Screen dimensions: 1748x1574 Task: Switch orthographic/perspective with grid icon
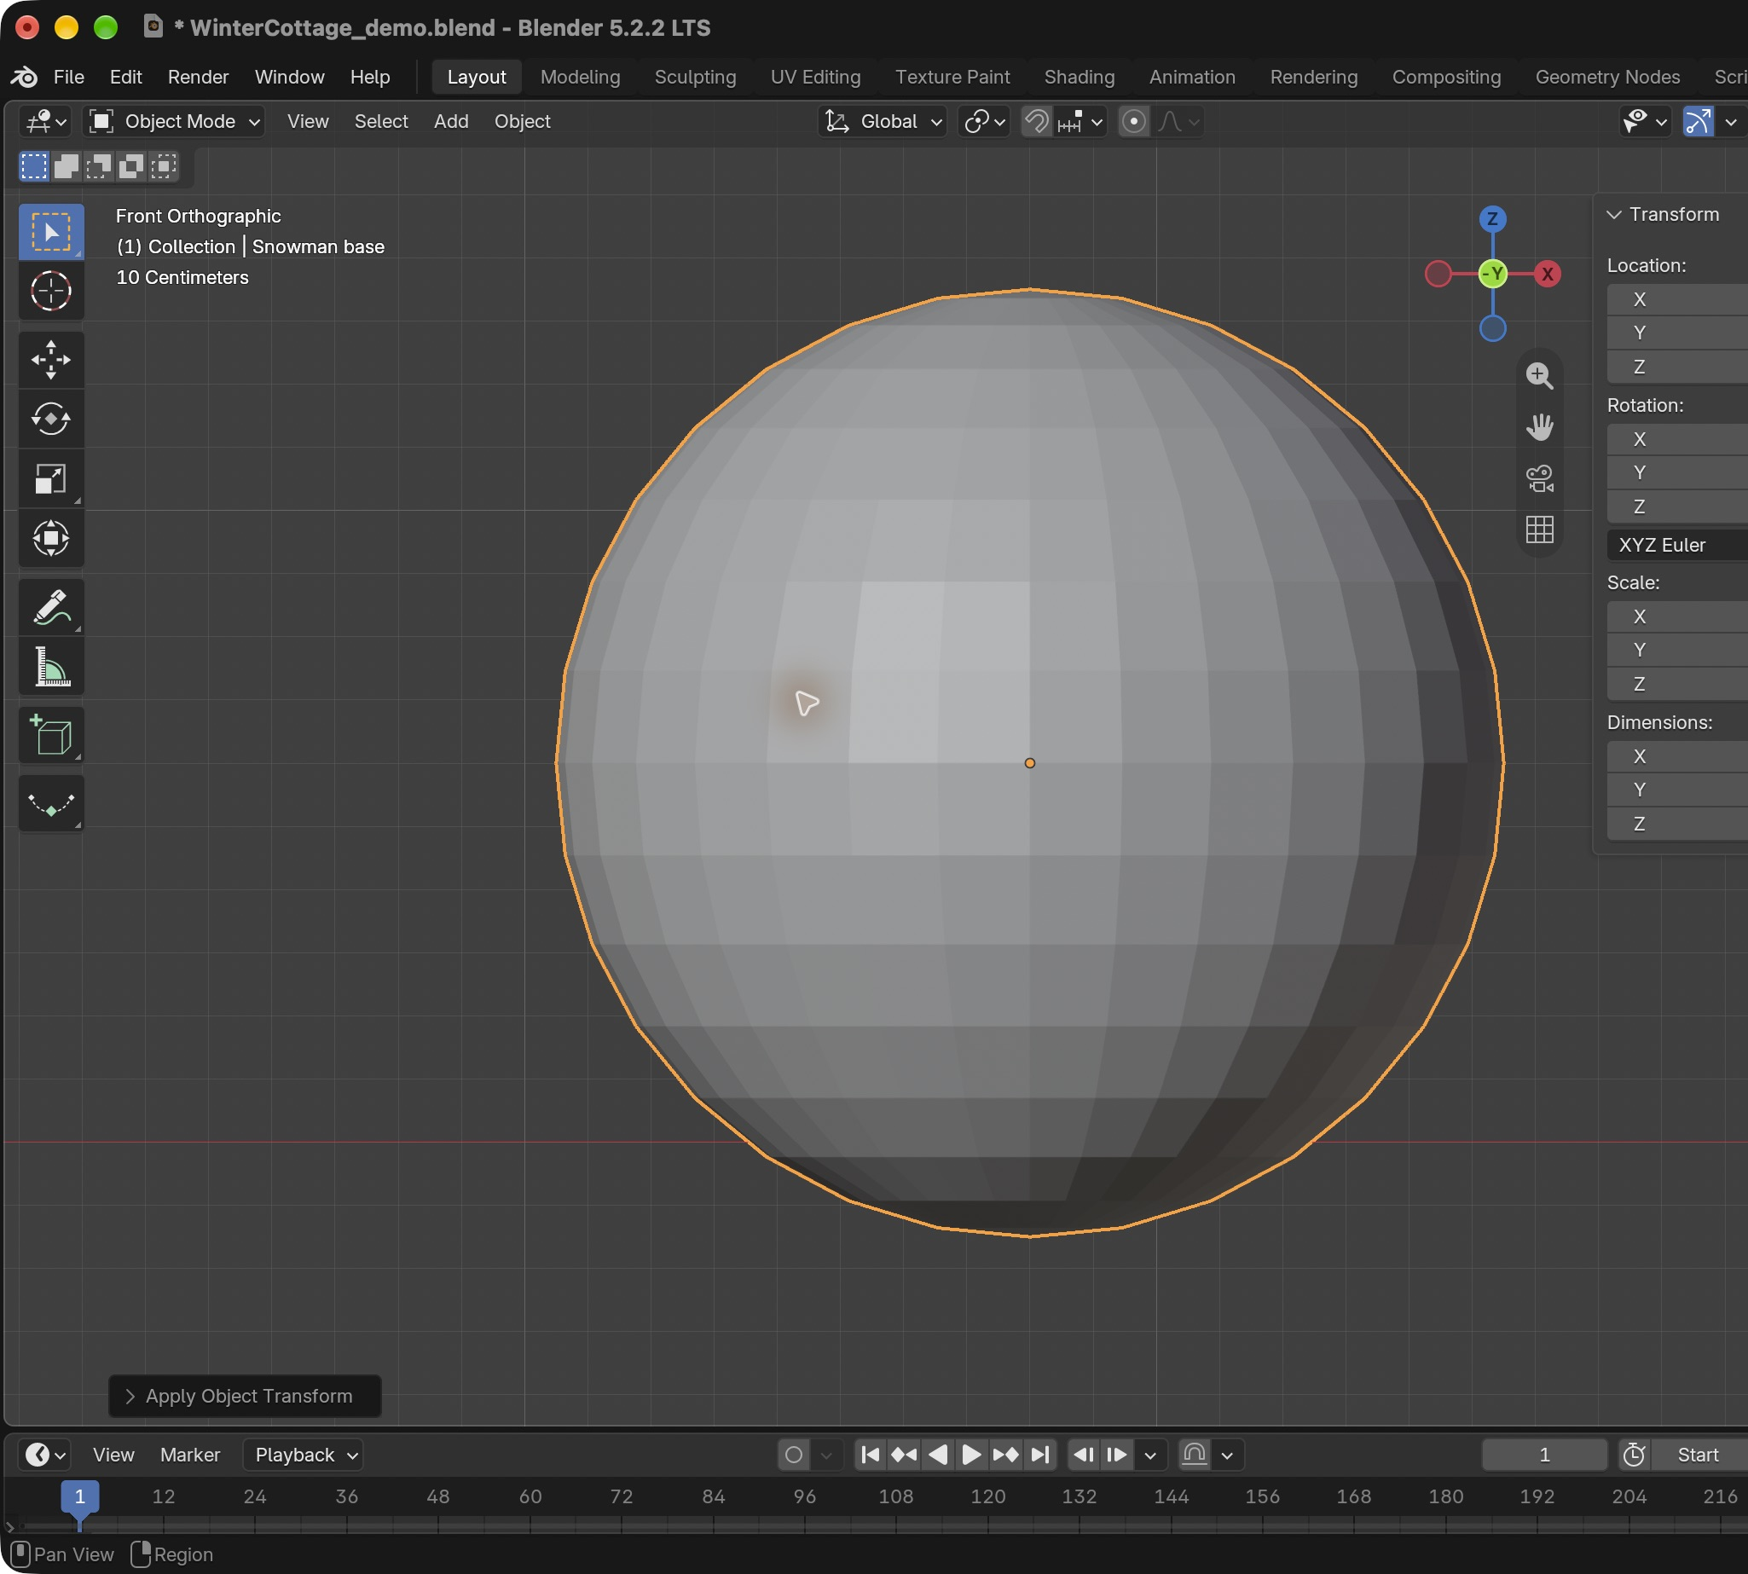[x=1540, y=529]
